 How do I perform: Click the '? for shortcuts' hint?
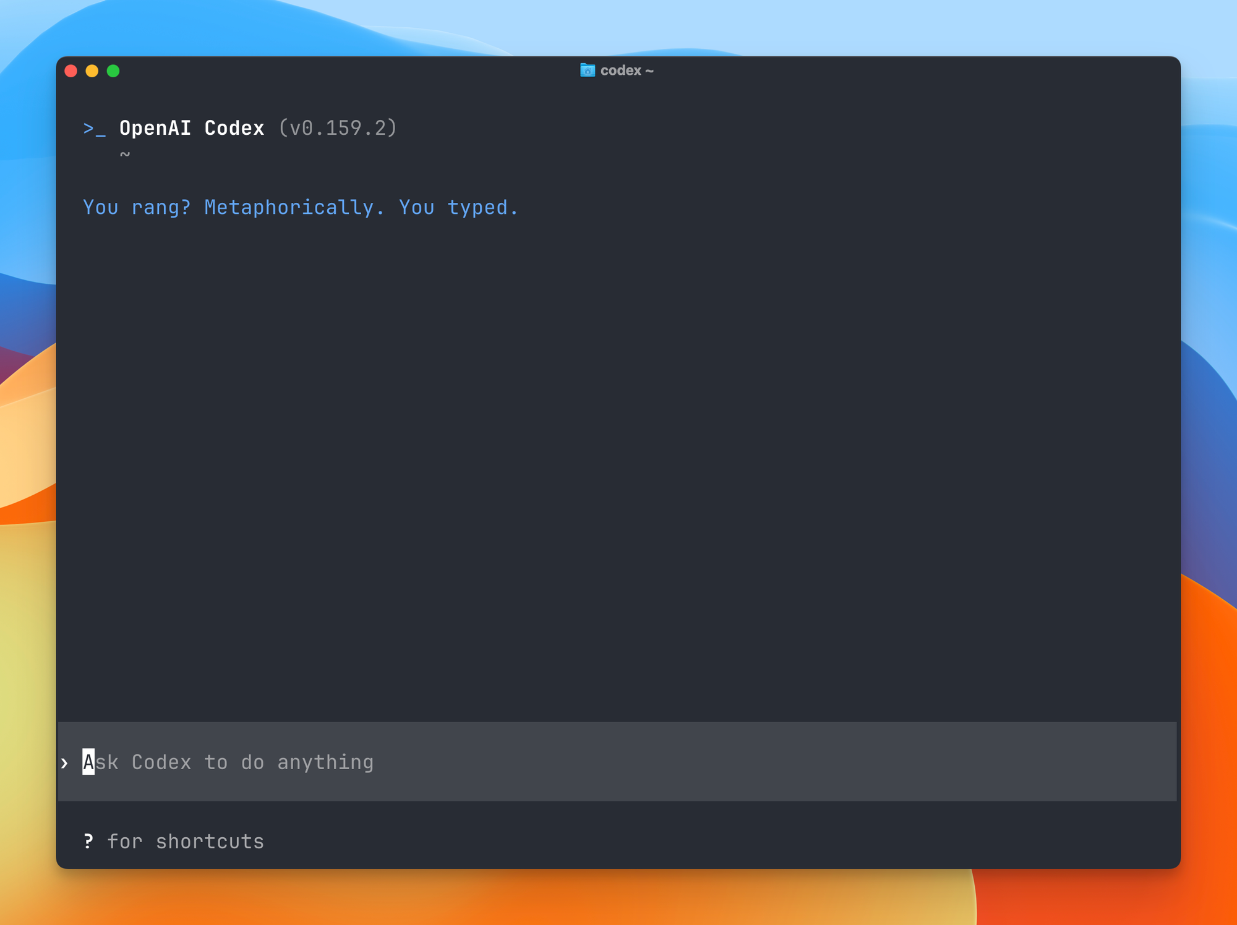174,842
